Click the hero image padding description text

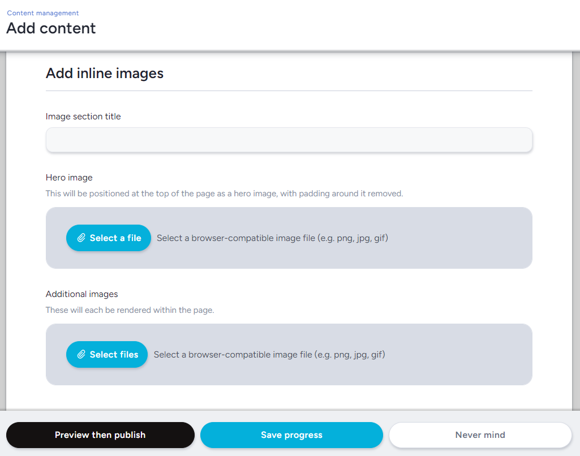coord(224,193)
